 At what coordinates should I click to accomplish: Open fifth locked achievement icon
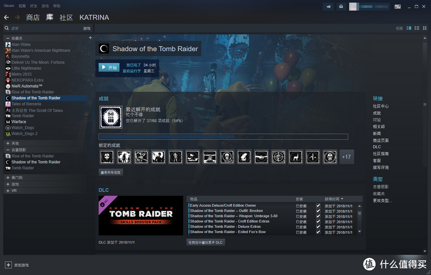(x=175, y=157)
